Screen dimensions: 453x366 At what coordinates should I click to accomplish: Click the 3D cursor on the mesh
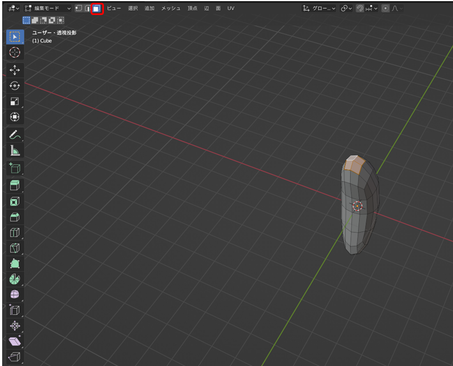(x=357, y=206)
